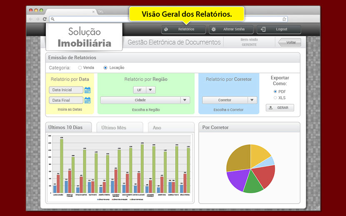Click the Data Inicial input field
The height and width of the screenshot is (216, 346).
tap(66, 90)
